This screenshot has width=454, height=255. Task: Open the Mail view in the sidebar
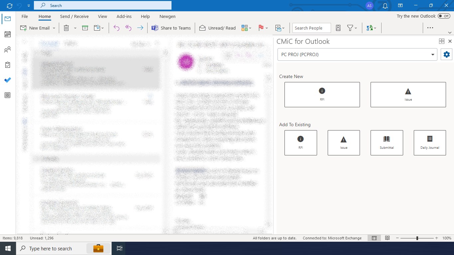(8, 19)
